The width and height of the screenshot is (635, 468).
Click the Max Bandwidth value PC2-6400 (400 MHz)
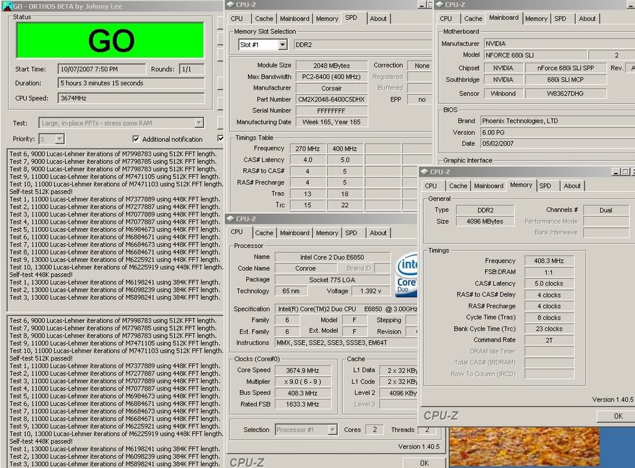coord(331,76)
